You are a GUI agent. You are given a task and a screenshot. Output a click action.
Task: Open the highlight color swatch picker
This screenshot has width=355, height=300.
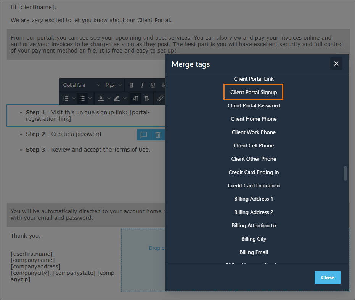(x=117, y=98)
